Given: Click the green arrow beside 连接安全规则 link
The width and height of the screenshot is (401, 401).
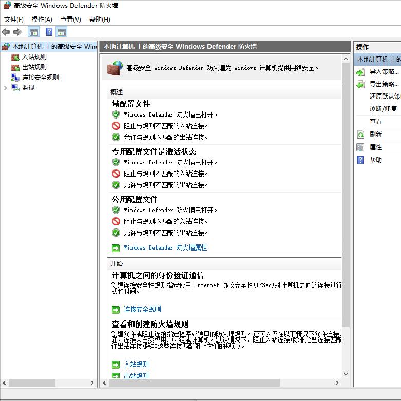Looking at the screenshot, I should 116,310.
